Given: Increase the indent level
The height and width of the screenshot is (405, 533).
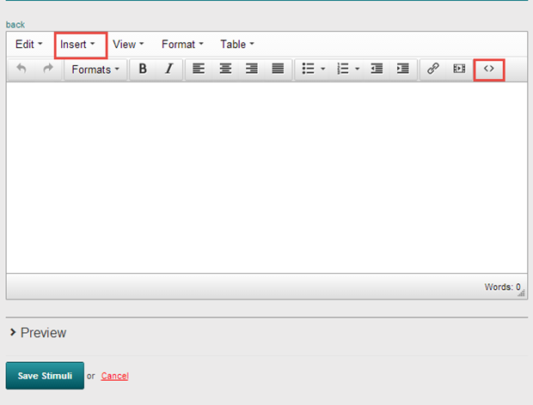Looking at the screenshot, I should pos(402,70).
